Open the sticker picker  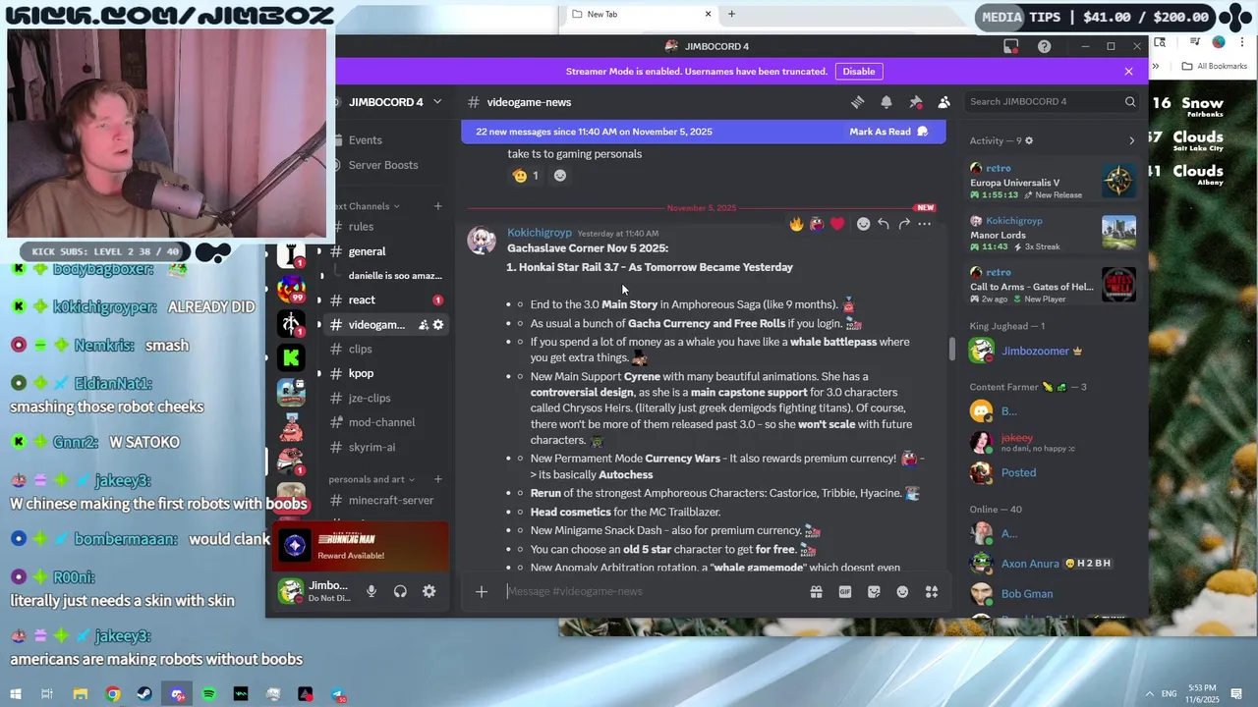(x=874, y=591)
